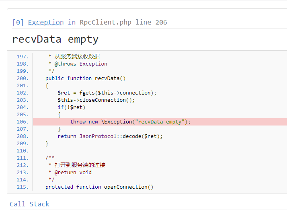Viewport: 287px width, 212px height.
Task: Click 'line 206' text in the header
Action: click(151, 23)
